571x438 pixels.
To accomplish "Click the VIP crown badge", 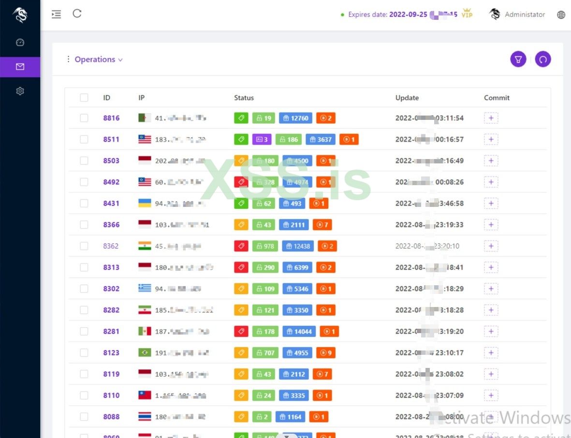I will (x=467, y=13).
